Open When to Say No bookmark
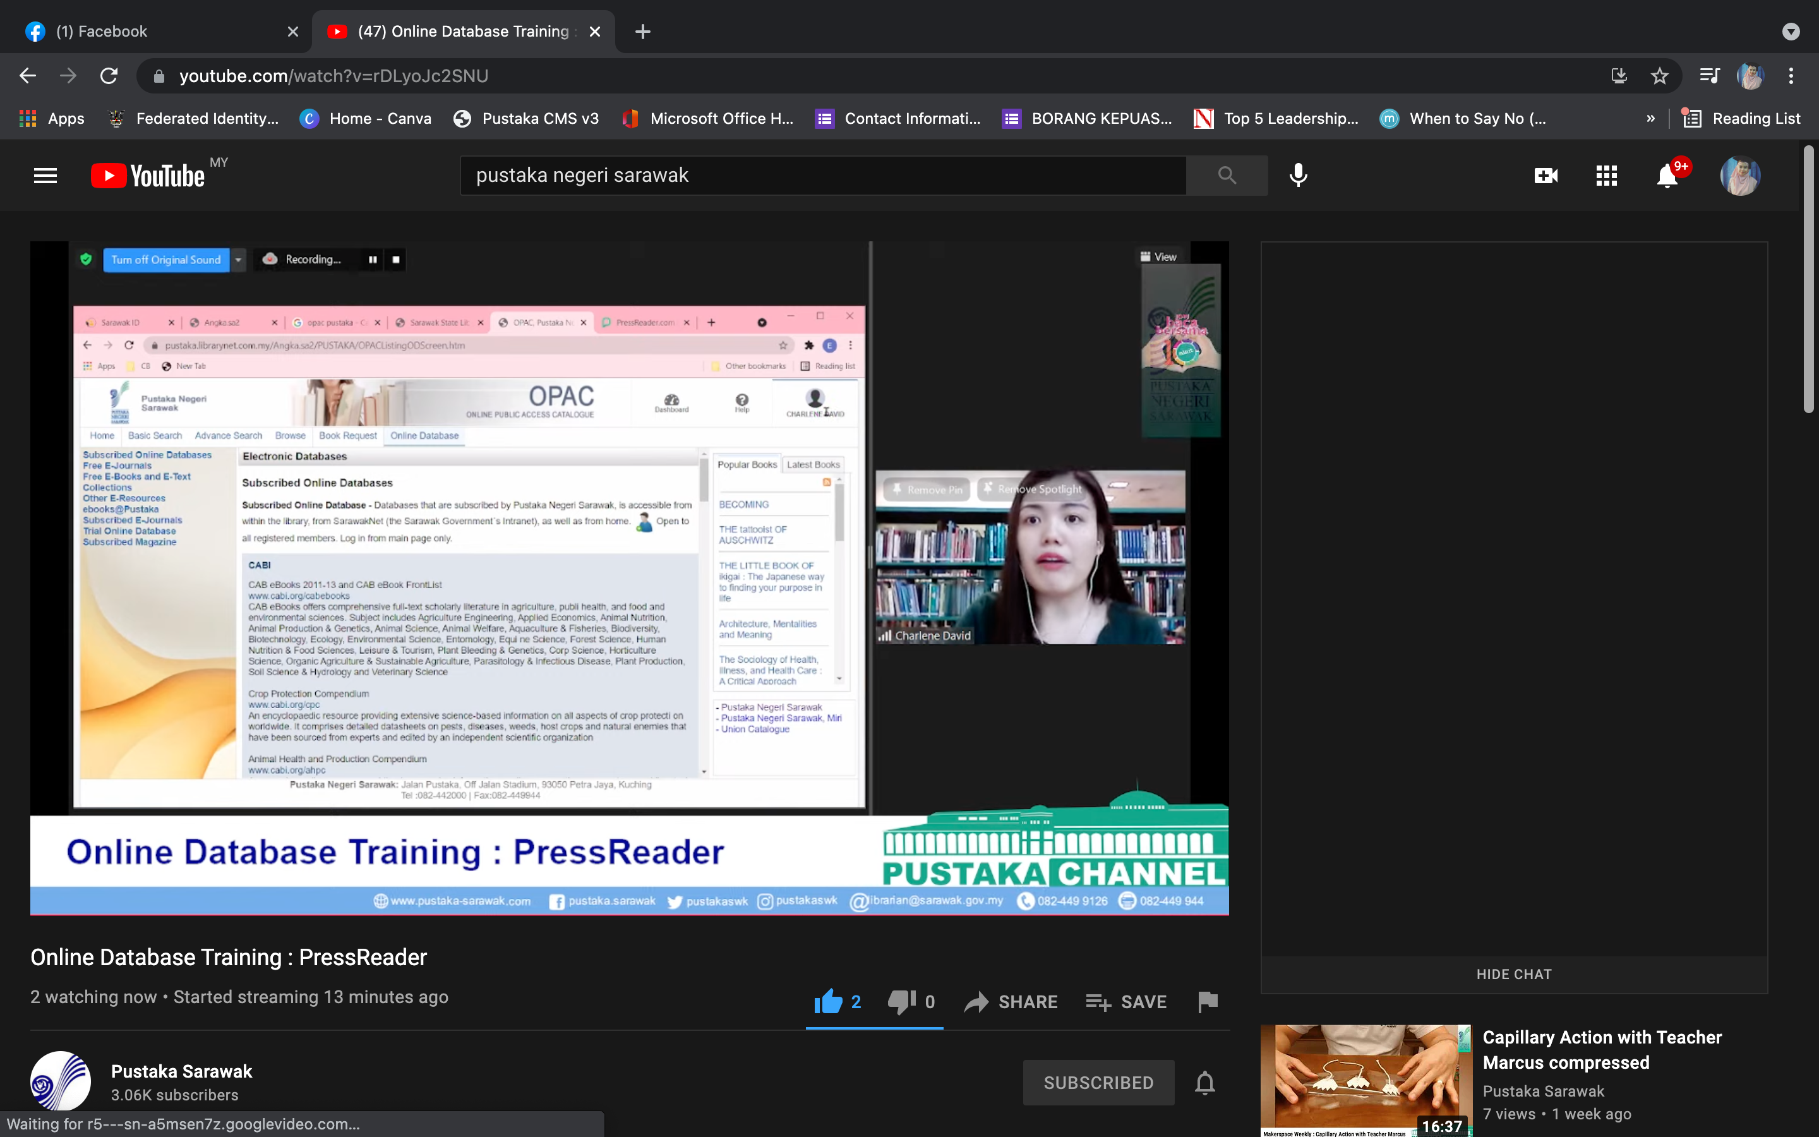The height and width of the screenshot is (1137, 1819). (1463, 119)
